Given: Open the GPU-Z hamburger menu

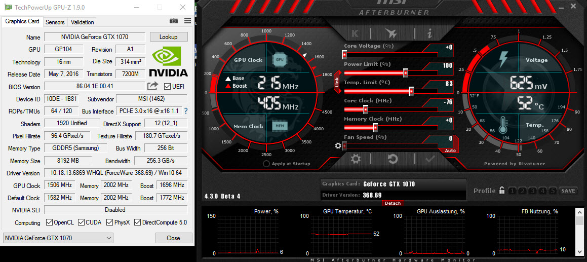Looking at the screenshot, I should tap(187, 21).
